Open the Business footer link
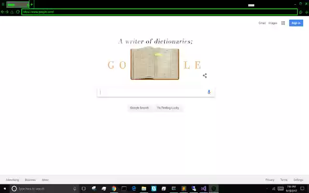The height and width of the screenshot is (193, 309). coord(30,180)
